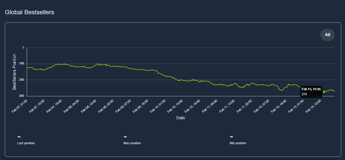This screenshot has height=160, width=345.
Task: Click the Feb 11, 04:00 axis label
Action: 209,106
